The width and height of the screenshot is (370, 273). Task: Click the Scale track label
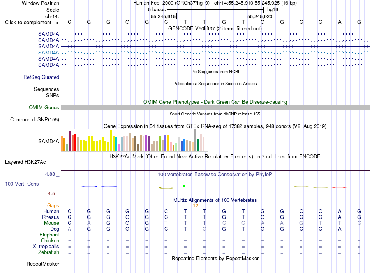click(x=53, y=10)
